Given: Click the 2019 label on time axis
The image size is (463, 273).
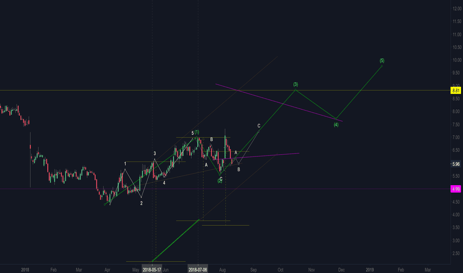Looking at the screenshot, I should click(370, 270).
